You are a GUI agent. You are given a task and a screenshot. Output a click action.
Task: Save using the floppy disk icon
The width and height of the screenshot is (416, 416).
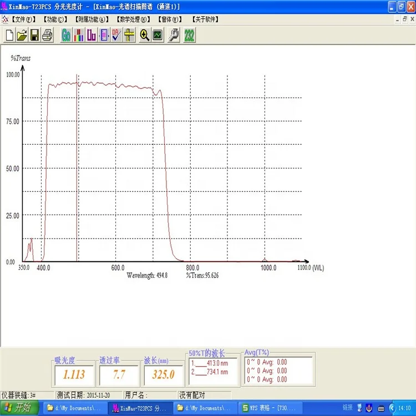click(34, 35)
